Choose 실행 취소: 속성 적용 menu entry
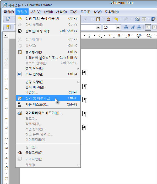The image size is (157, 184). coord(48,18)
